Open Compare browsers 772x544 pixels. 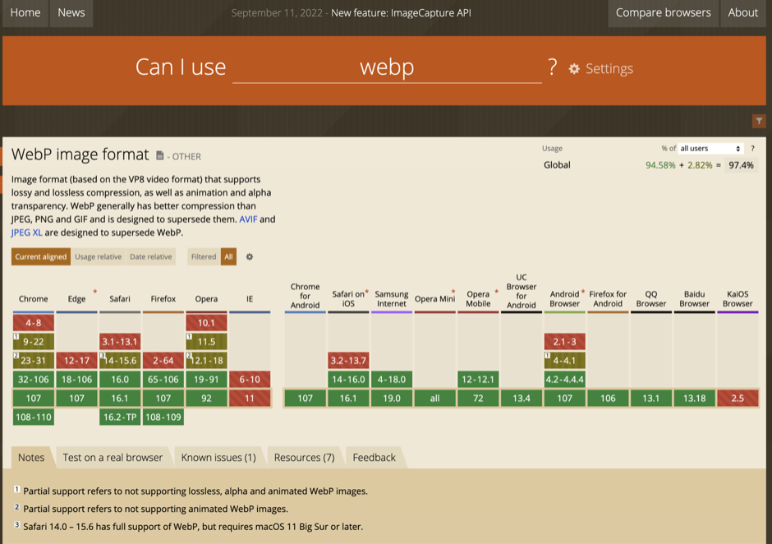pyautogui.click(x=663, y=12)
